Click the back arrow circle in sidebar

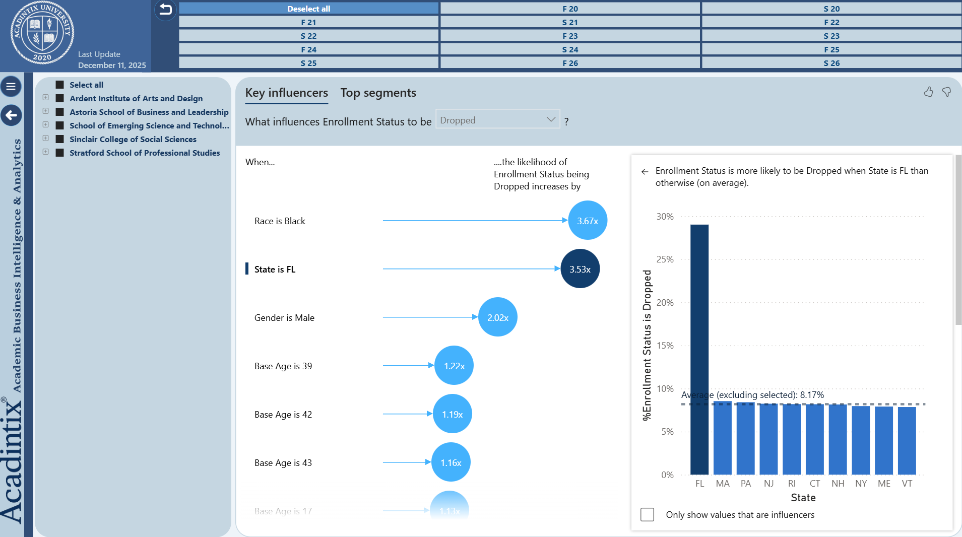pyautogui.click(x=11, y=115)
